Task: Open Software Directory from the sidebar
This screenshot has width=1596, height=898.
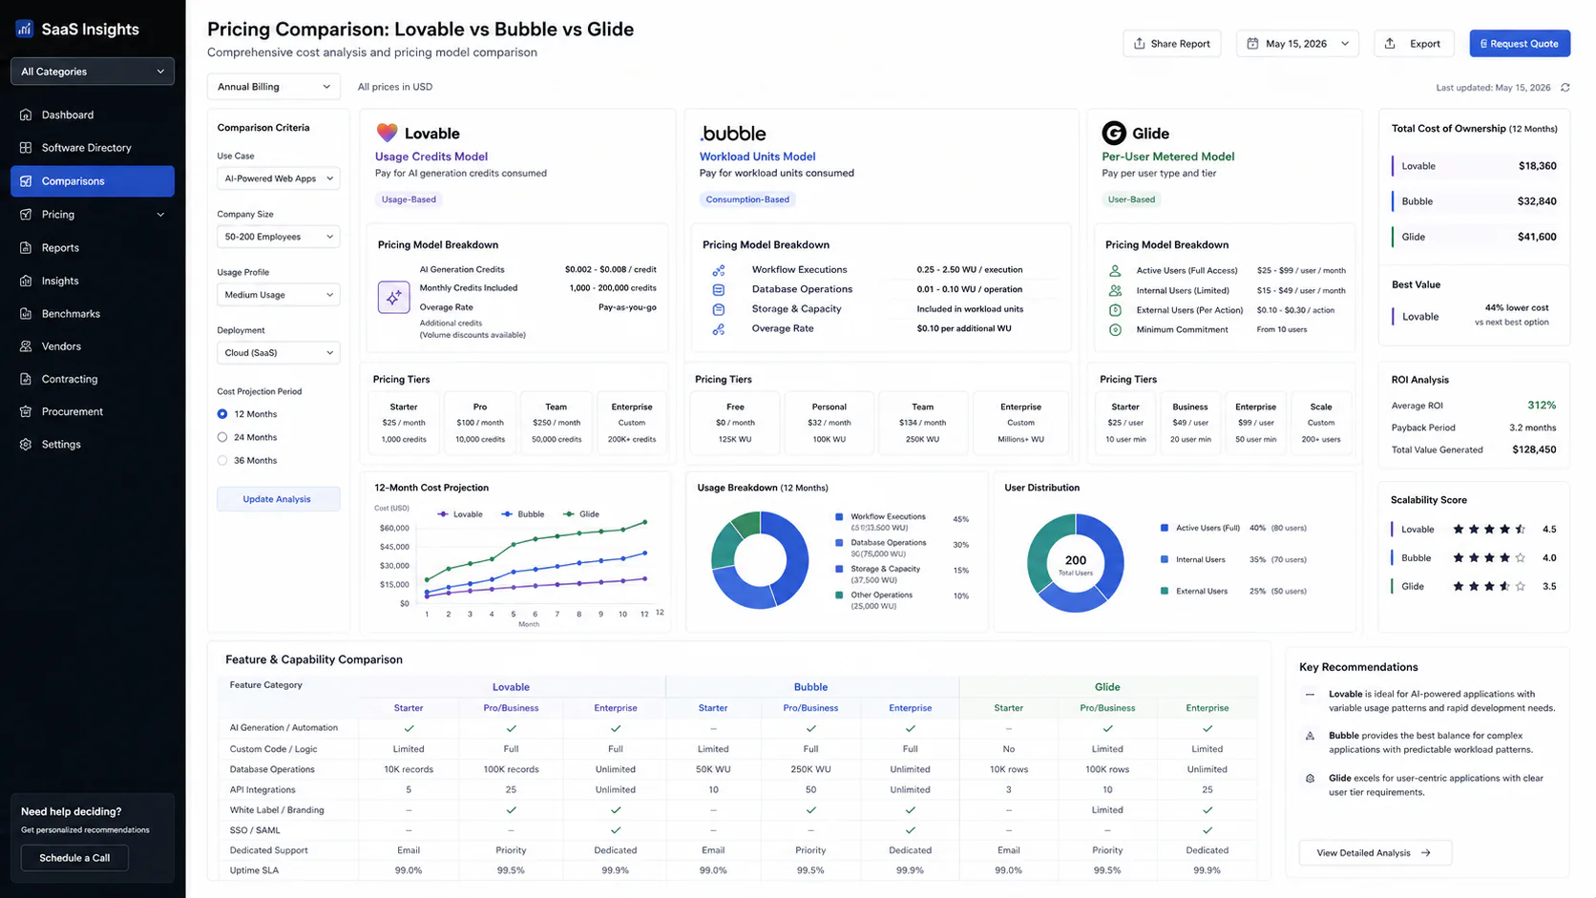Action: (93, 148)
